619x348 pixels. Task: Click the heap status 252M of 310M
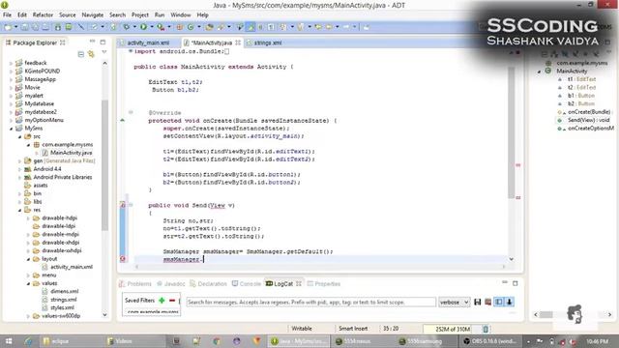click(x=453, y=329)
